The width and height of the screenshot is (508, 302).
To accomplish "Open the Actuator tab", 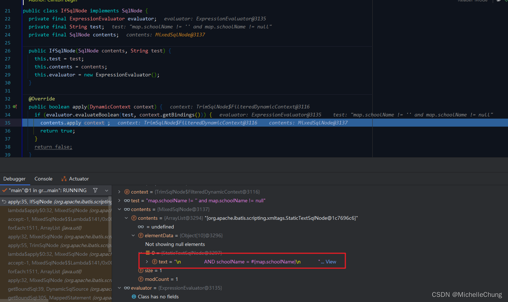I will click(75, 179).
